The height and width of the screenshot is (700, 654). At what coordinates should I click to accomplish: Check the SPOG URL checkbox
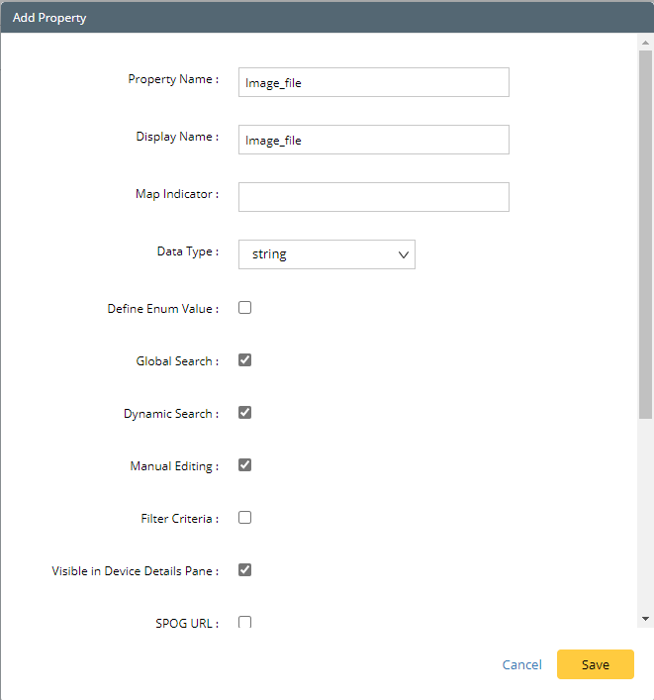(245, 623)
